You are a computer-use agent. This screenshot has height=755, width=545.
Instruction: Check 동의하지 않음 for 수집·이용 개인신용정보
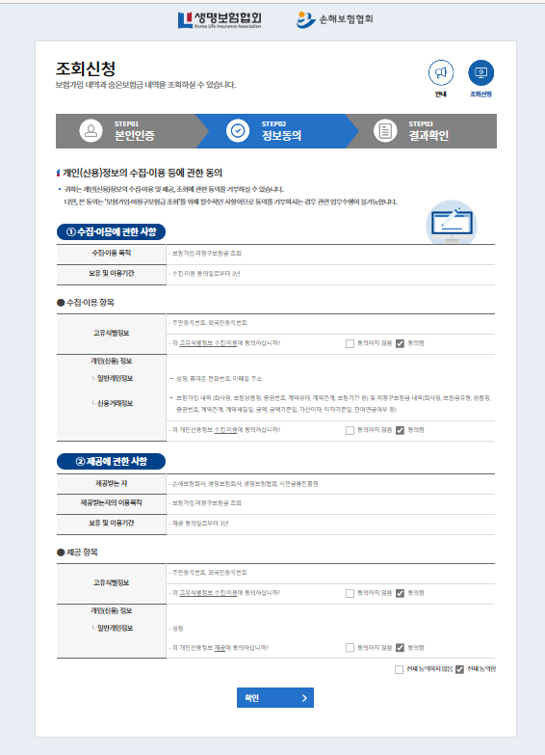(350, 430)
